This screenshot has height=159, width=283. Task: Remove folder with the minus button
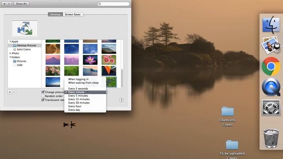pos(14,92)
